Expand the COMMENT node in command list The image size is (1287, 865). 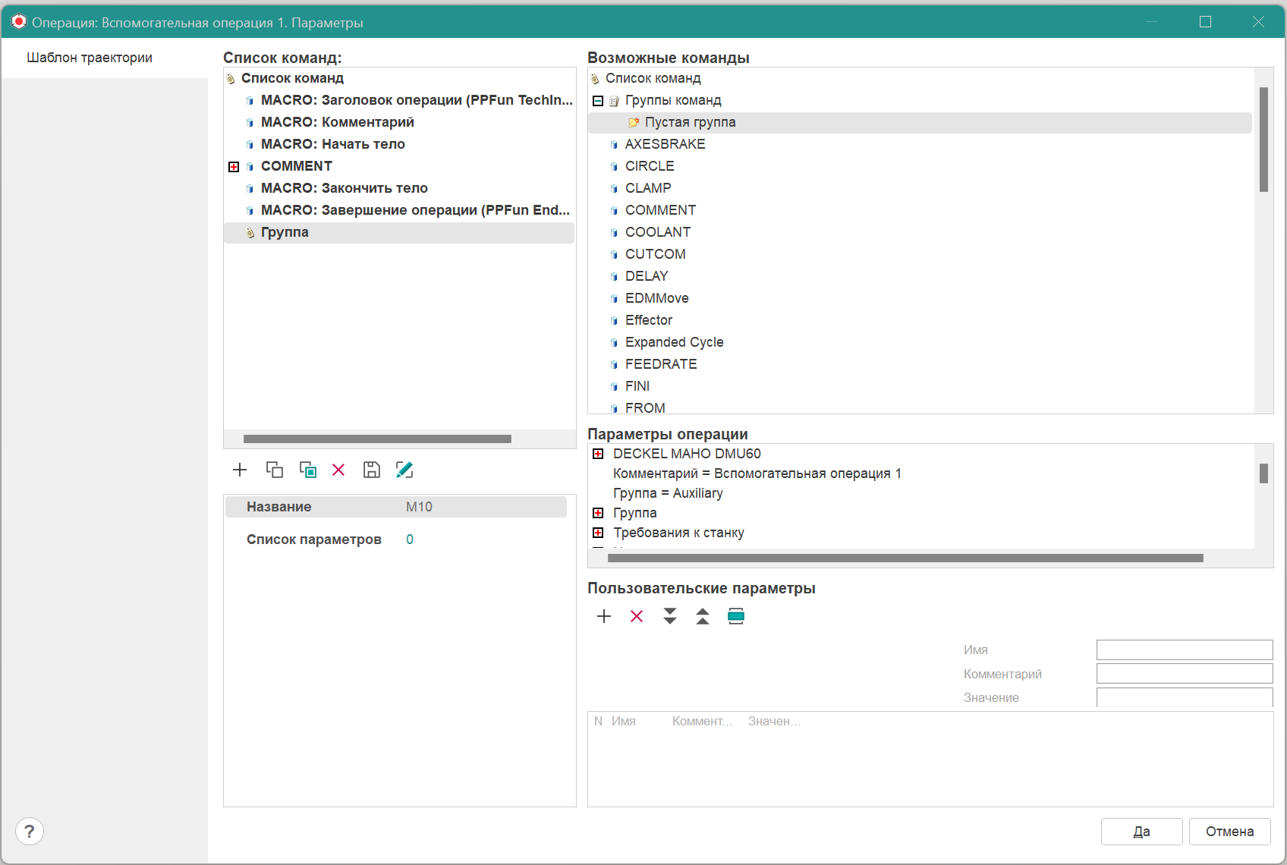(x=234, y=167)
